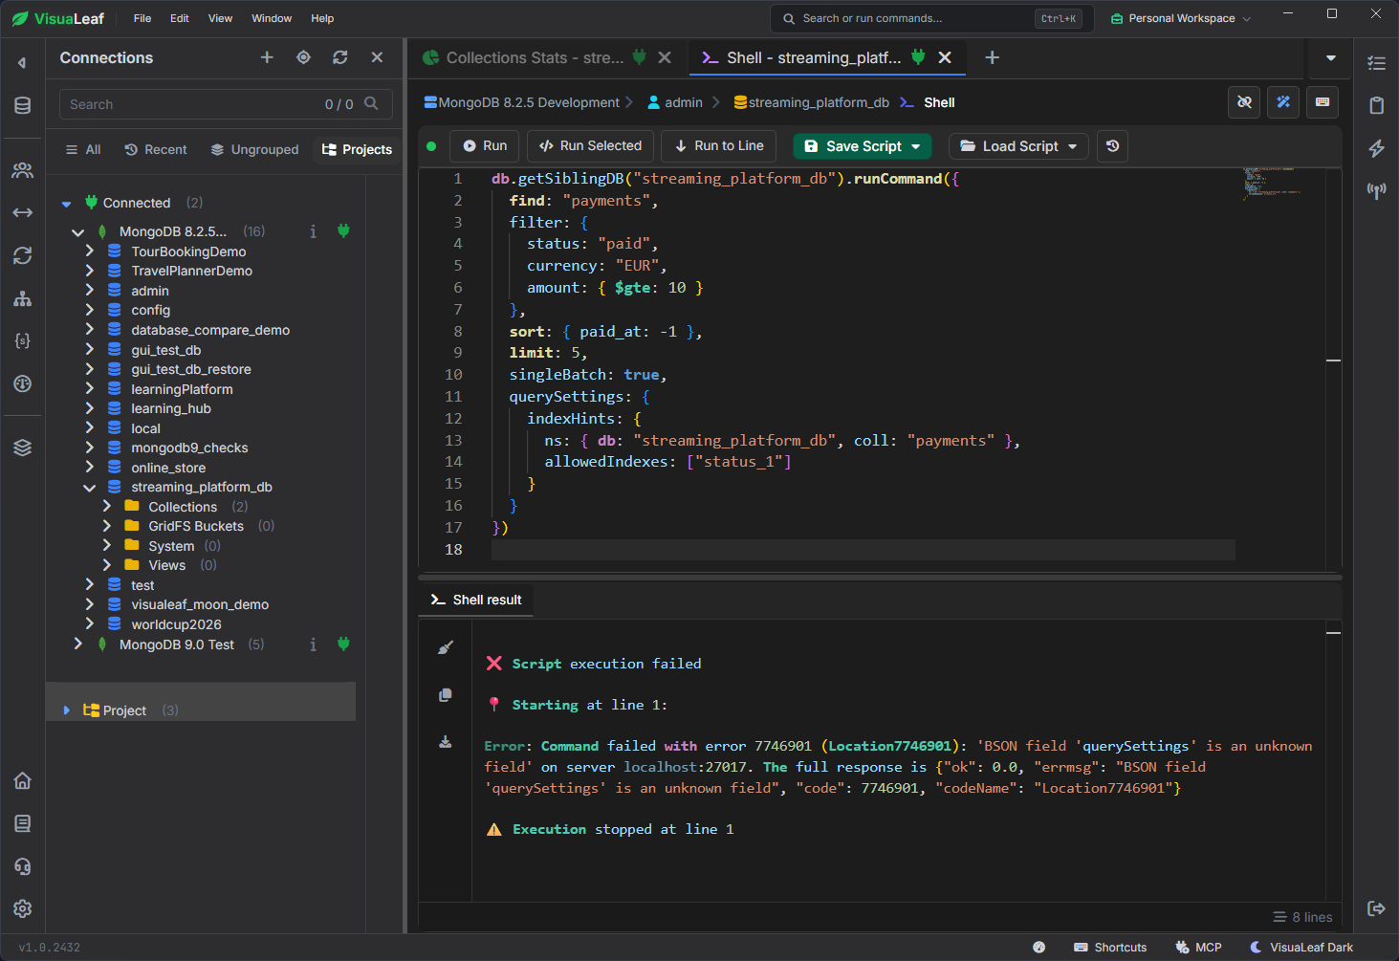
Task: Open the Window menu
Action: click(272, 18)
